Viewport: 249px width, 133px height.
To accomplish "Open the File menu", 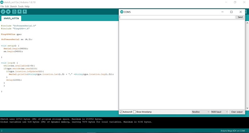I will point(2,7).
